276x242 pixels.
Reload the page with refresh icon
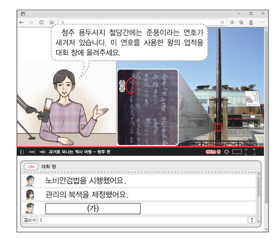[x=41, y=22]
